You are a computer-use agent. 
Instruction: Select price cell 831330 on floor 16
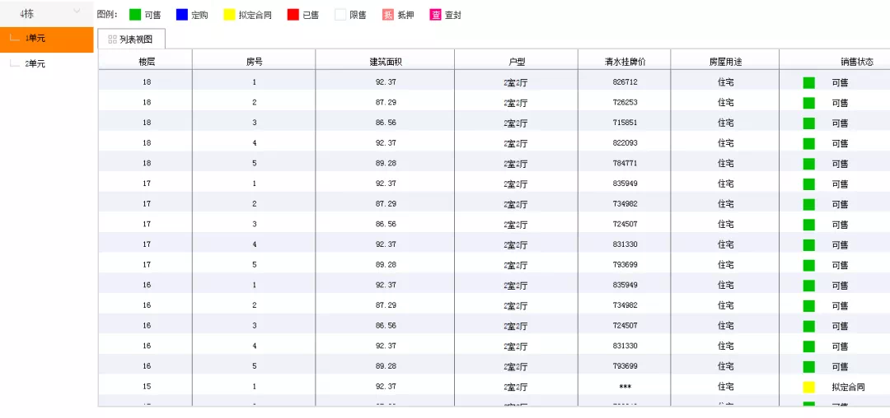[625, 346]
